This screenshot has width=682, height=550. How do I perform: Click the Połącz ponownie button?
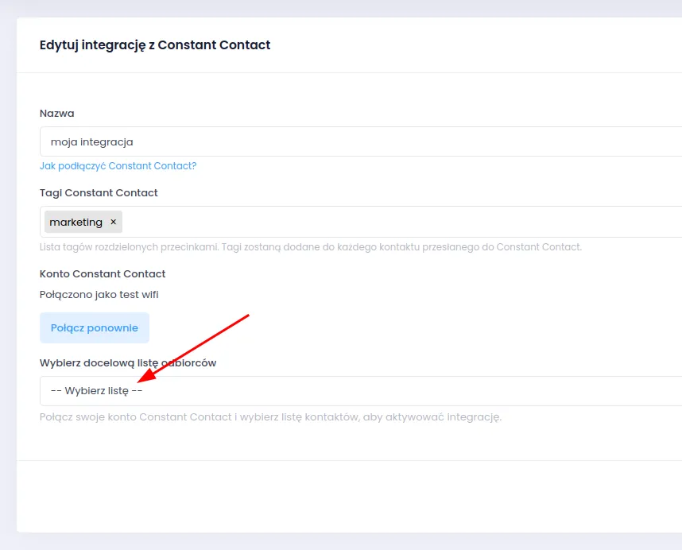[x=95, y=327]
